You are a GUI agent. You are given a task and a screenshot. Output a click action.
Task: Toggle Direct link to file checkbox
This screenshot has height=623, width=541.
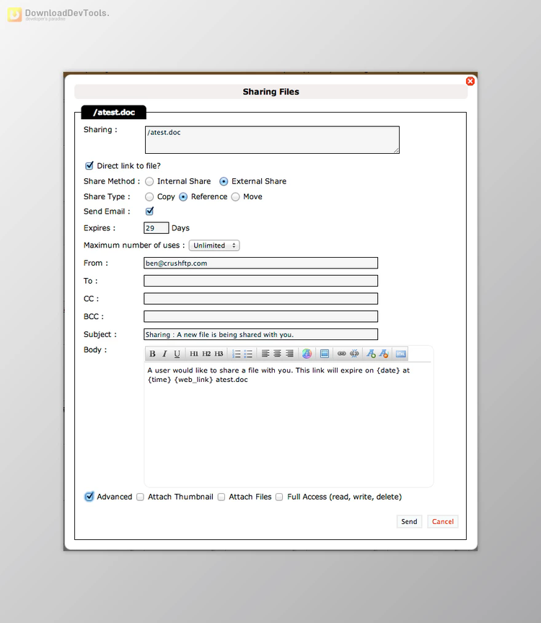(x=89, y=166)
